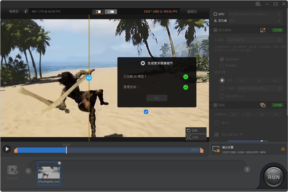Choose 2x upscale multiplier
The height and width of the screenshot is (192, 288).
pyautogui.click(x=242, y=80)
